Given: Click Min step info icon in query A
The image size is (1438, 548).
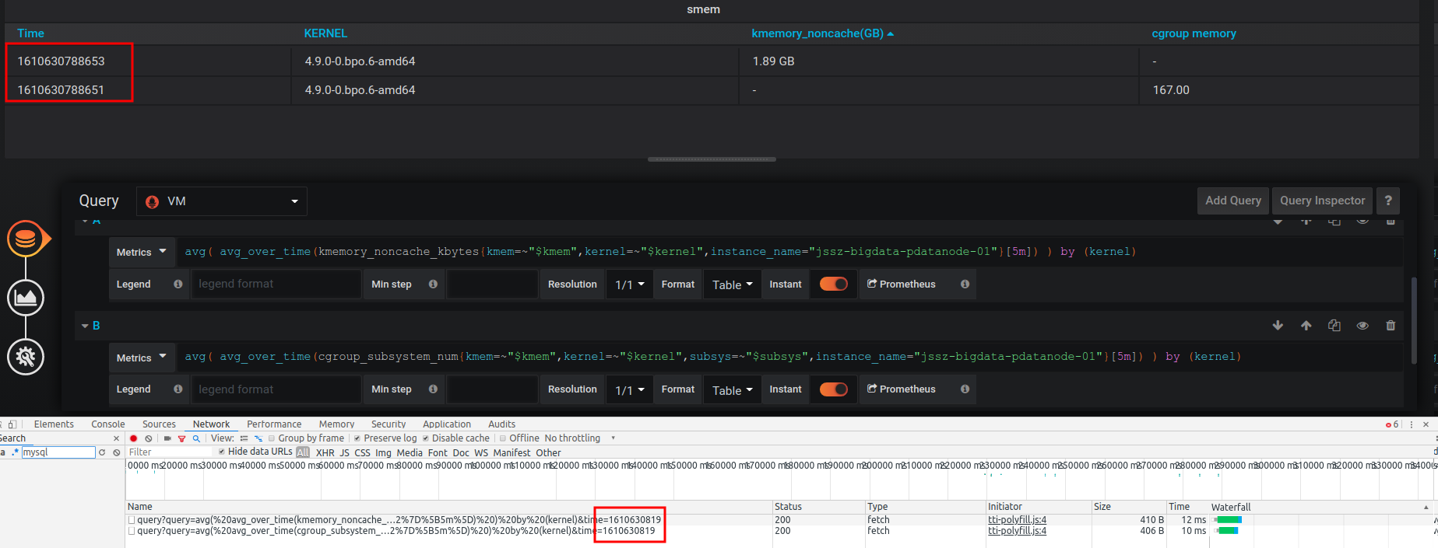Looking at the screenshot, I should click(x=433, y=284).
